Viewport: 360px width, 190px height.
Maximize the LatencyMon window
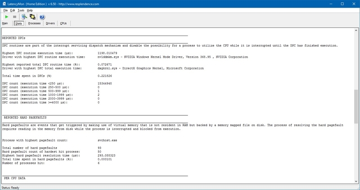point(342,4)
